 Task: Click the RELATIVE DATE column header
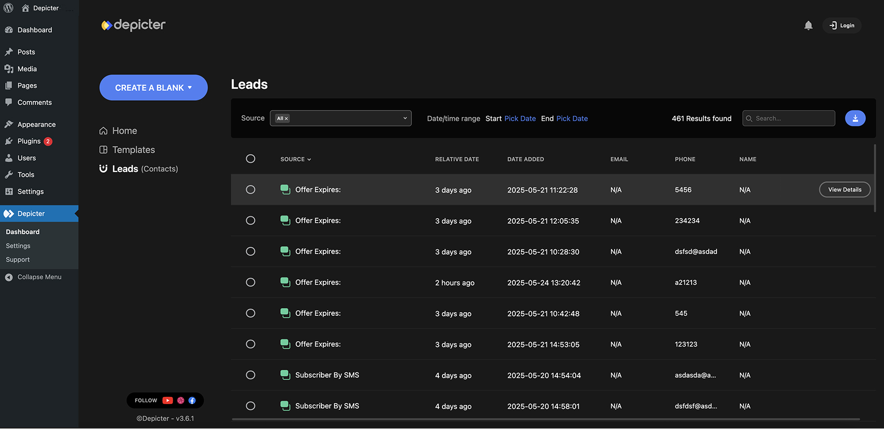pos(457,159)
